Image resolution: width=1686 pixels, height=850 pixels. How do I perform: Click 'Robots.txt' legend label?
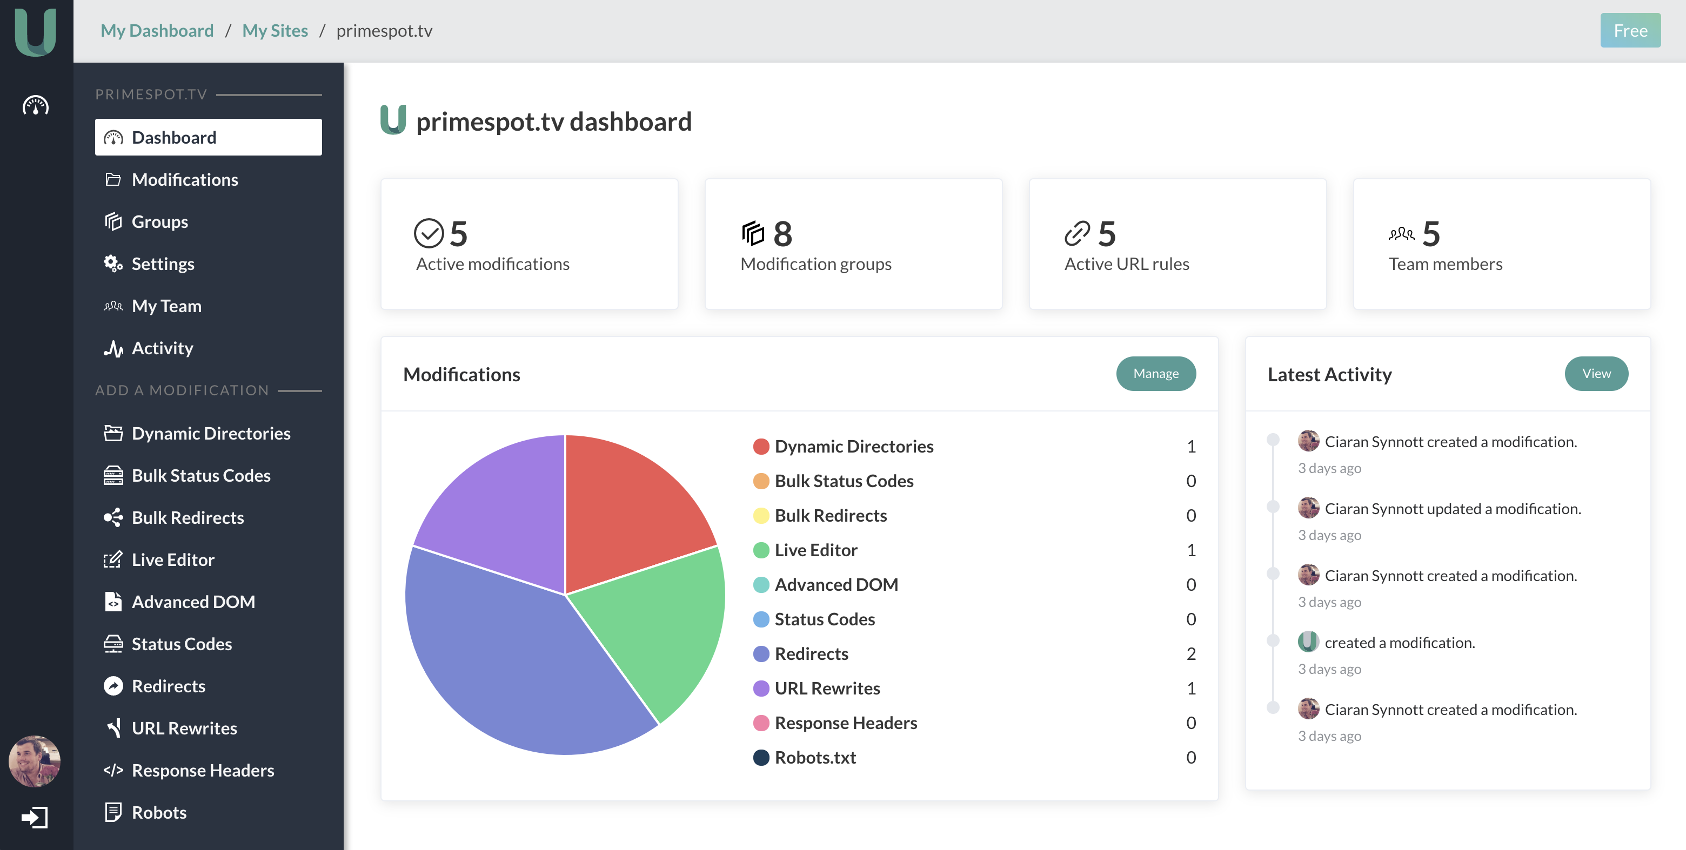[815, 758]
